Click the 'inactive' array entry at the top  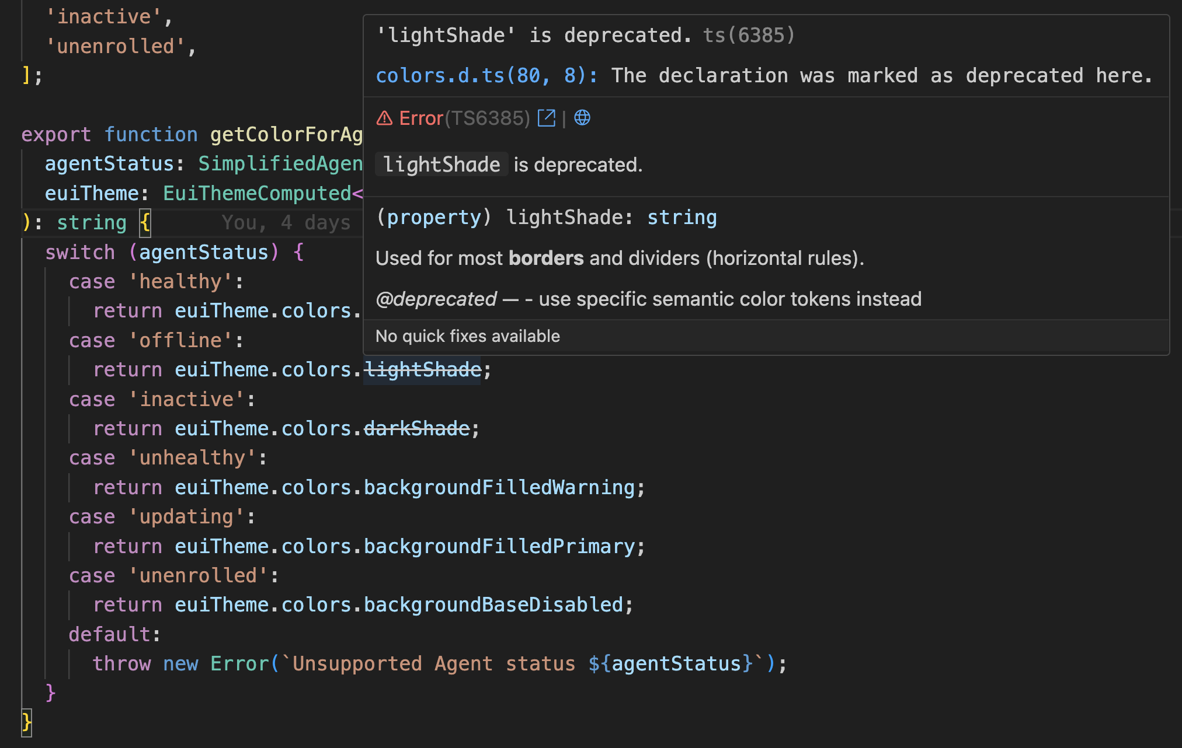coord(104,16)
